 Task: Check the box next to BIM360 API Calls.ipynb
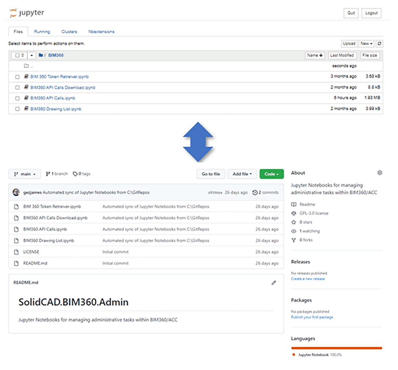click(x=17, y=98)
